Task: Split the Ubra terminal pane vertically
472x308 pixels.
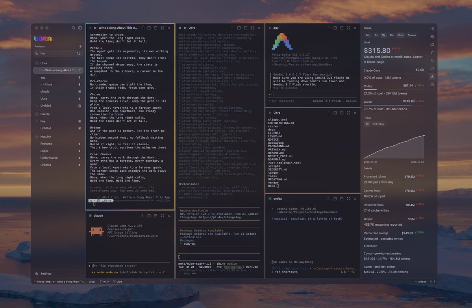Action: tap(335, 113)
